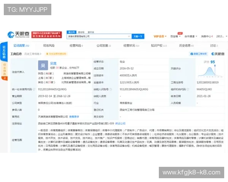Open the 合作通道 dropdown menu
This screenshot has width=228, height=182.
[191, 36]
